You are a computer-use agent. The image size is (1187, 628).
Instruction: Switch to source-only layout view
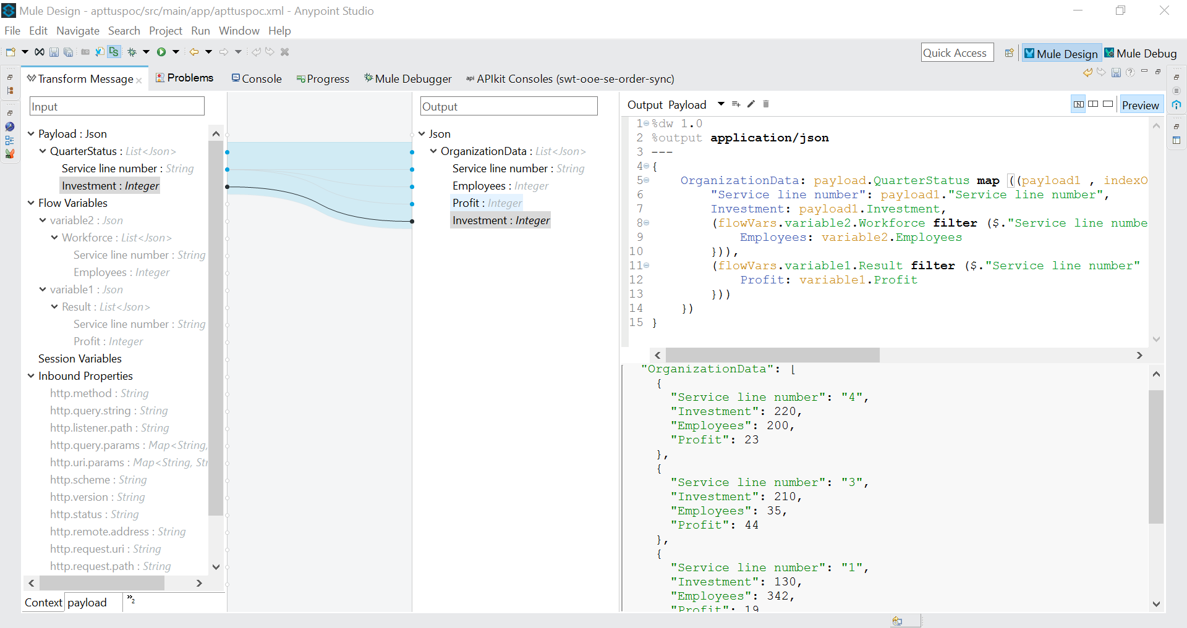coord(1108,104)
